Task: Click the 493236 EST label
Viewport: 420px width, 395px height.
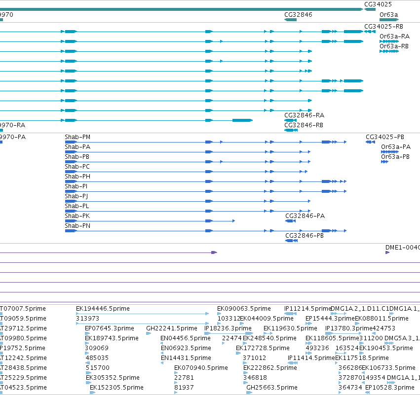Action: coord(317,349)
